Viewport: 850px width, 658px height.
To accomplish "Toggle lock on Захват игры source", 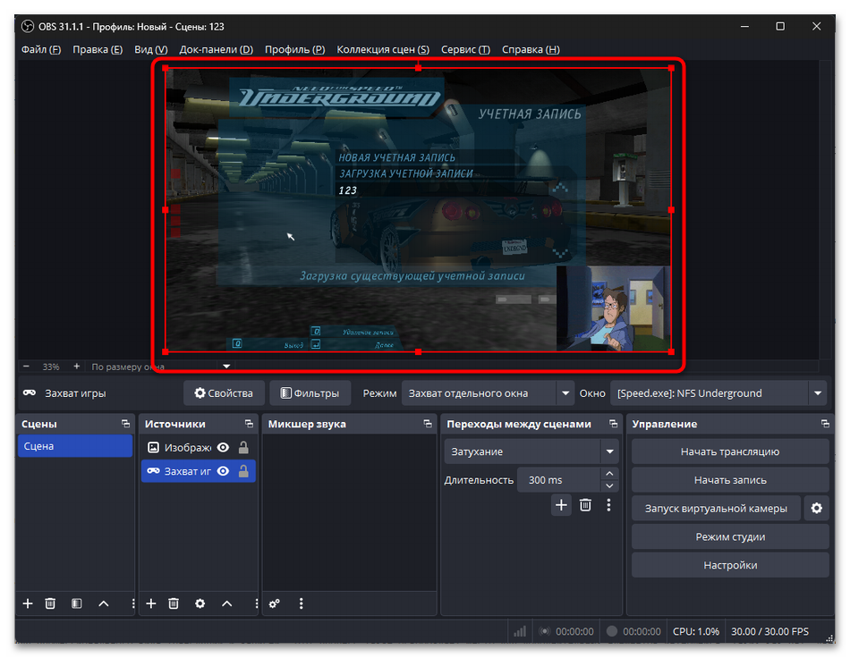I will (x=243, y=471).
